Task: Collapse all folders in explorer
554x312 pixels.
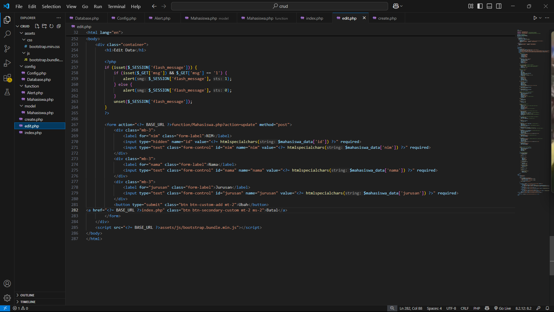Action: [59, 26]
